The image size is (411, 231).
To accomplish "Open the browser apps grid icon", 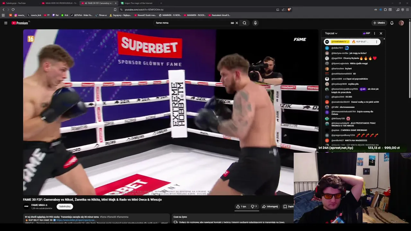I will [3, 15].
